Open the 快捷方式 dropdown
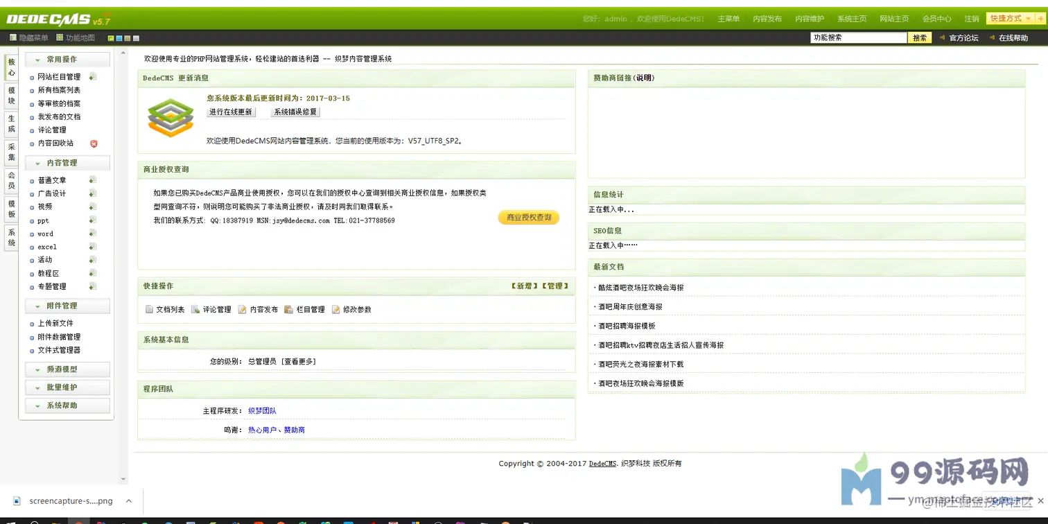Image resolution: width=1048 pixels, height=524 pixels. [x=1009, y=19]
